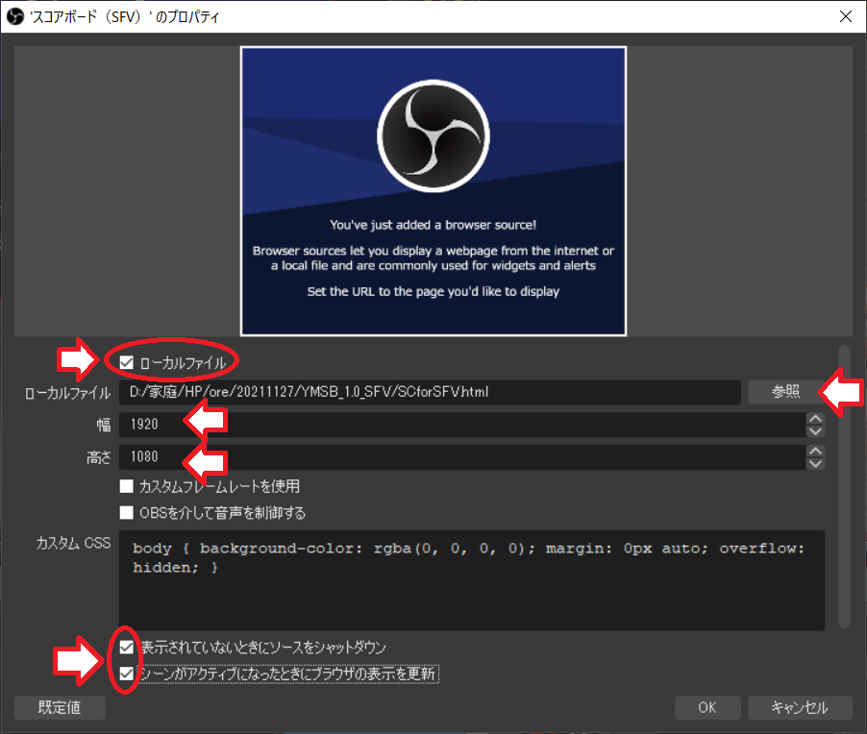Toggle 表示されていないときにソースをシャットダウン checkbox

[x=127, y=648]
